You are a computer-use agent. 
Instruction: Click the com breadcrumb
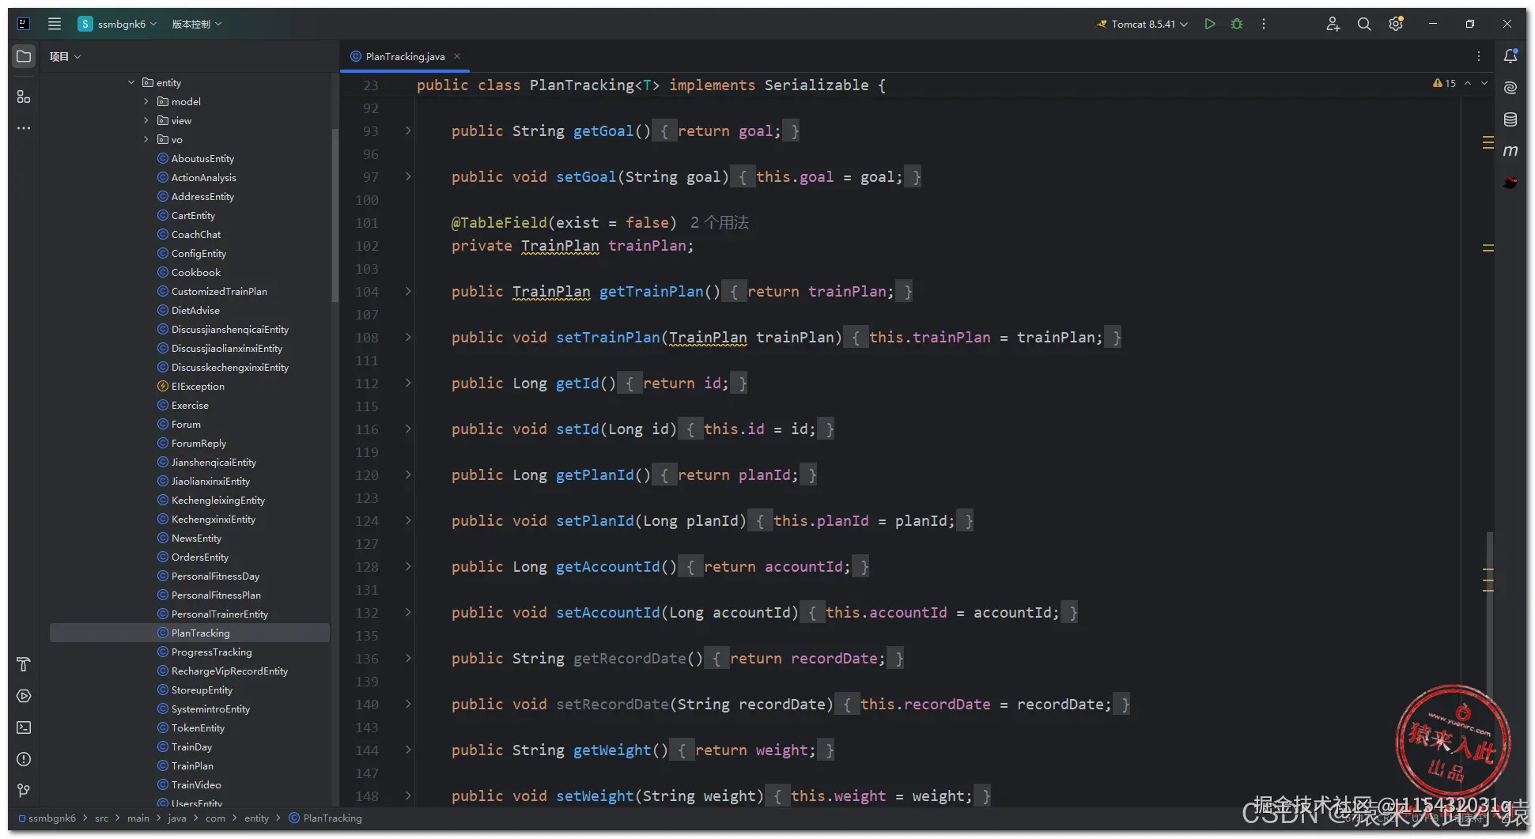[x=215, y=818]
